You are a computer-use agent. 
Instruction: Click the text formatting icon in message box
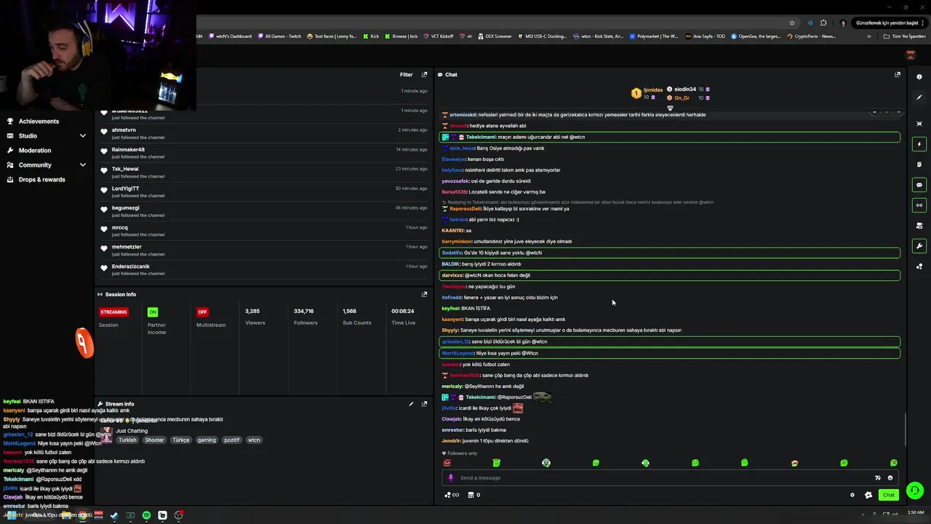click(878, 478)
